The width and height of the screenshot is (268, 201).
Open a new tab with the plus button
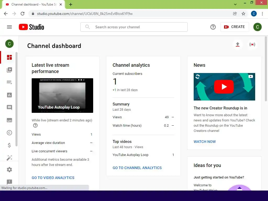click(71, 4)
